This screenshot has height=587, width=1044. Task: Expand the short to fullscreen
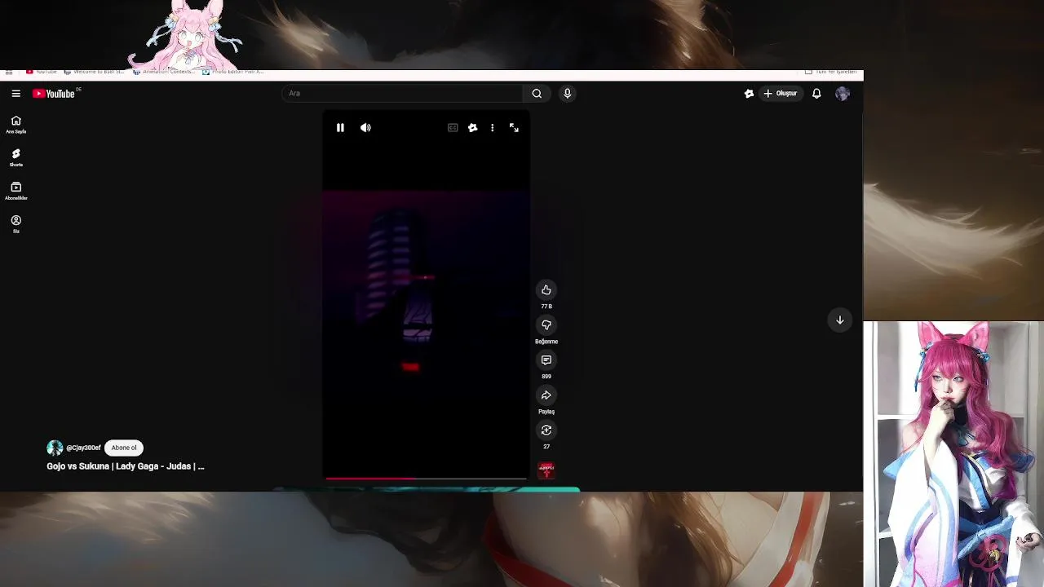pos(514,127)
